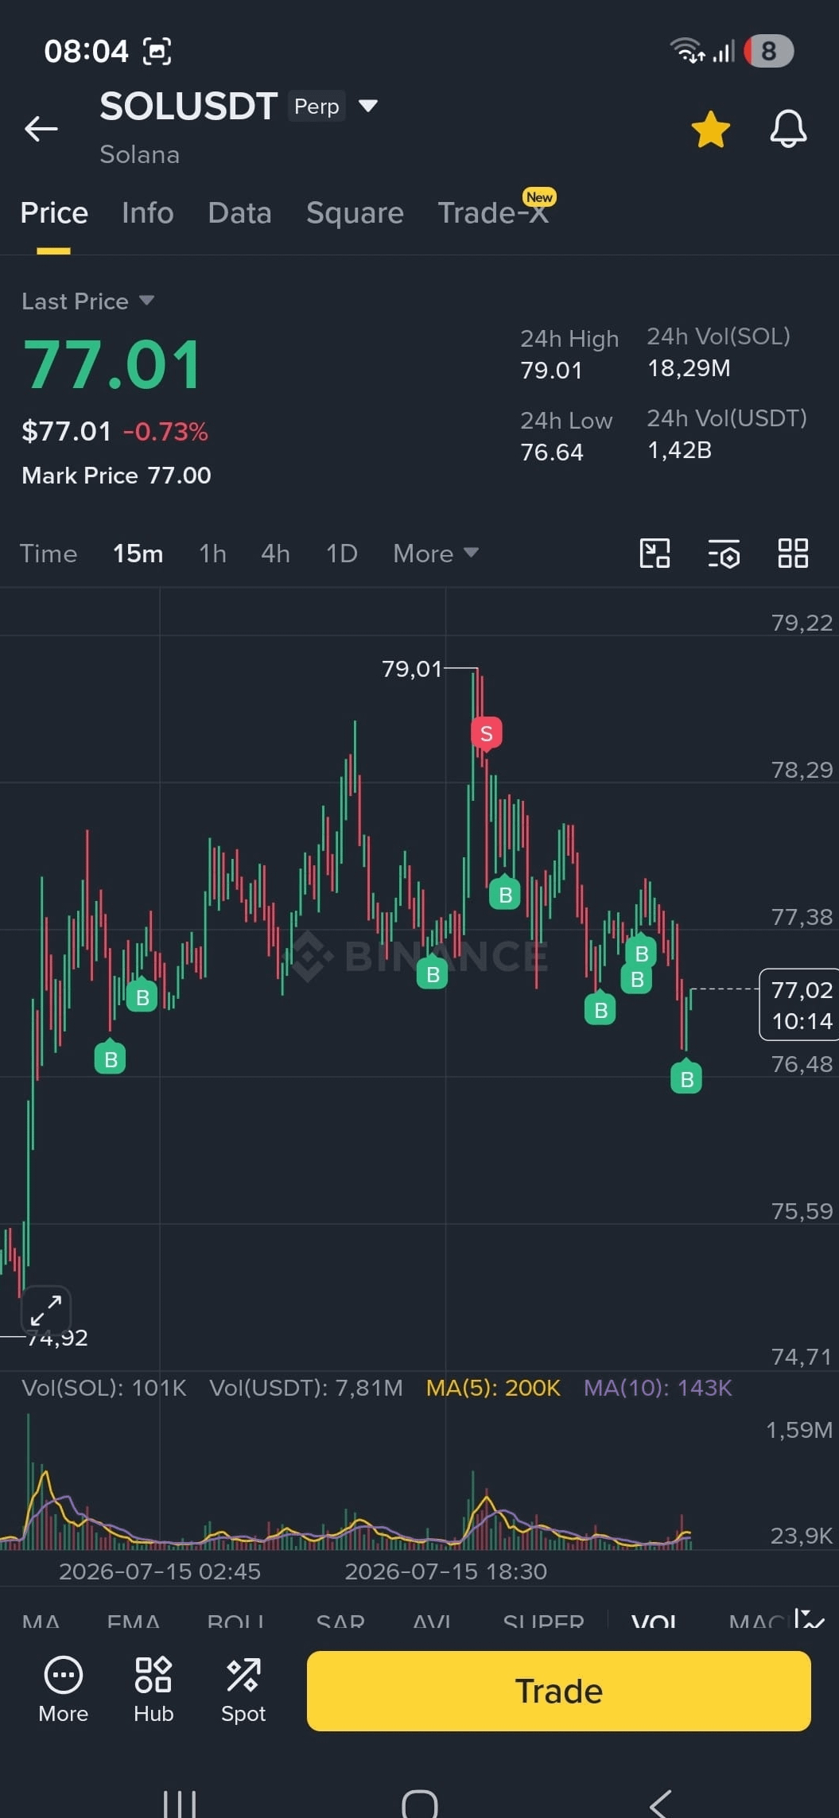
Task: Select the MACD indicator
Action: (759, 1620)
